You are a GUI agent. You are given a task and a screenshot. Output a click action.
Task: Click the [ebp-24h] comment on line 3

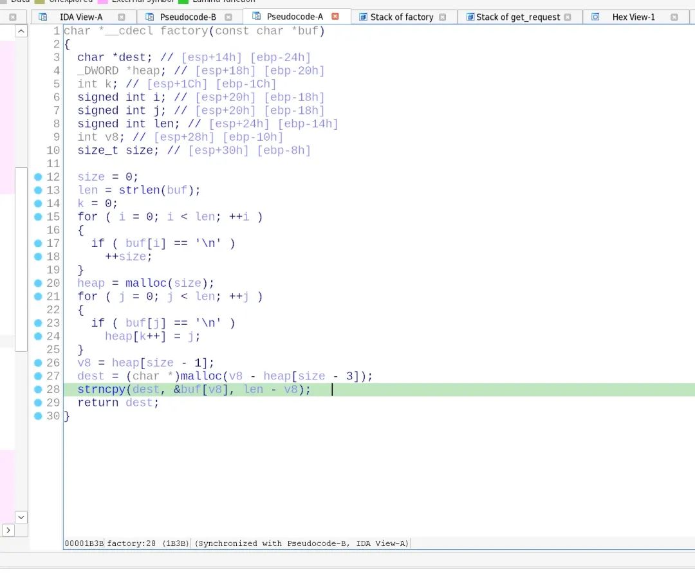(280, 58)
